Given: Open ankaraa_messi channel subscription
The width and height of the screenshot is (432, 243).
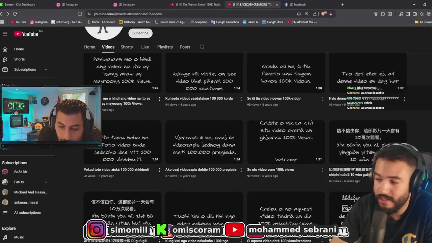Looking at the screenshot, I should coord(27,202).
